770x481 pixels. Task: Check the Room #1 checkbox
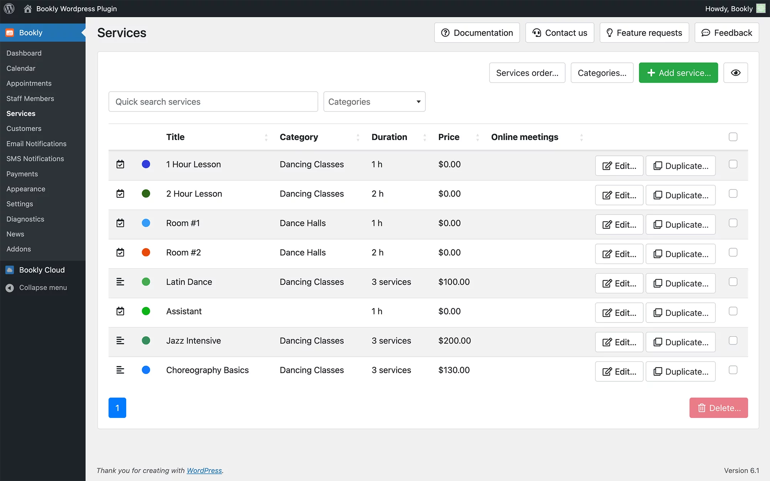[733, 223]
